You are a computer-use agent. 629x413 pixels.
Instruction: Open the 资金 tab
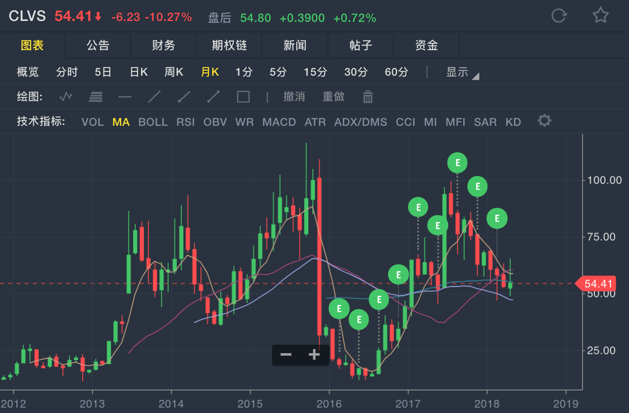click(426, 45)
